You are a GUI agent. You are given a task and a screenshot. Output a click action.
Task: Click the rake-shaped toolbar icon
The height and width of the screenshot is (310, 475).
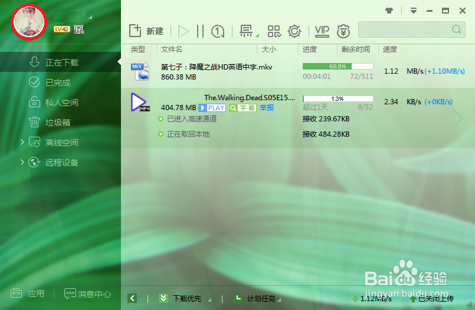pos(246,31)
